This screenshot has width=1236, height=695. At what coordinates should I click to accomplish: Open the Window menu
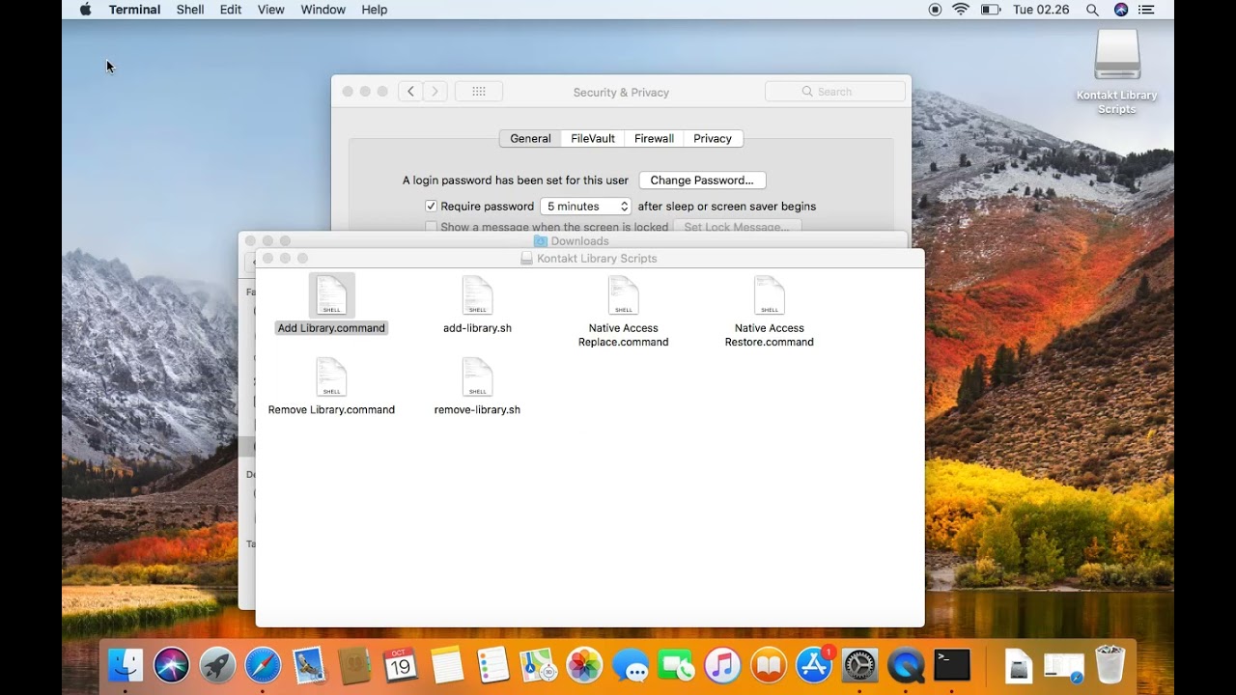coord(323,10)
